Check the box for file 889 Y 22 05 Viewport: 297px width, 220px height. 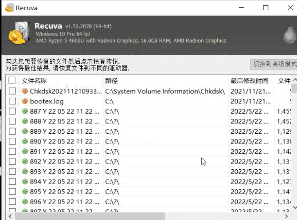tap(12, 131)
